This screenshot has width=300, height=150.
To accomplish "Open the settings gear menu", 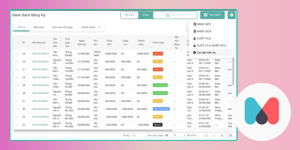I will [x=232, y=15].
